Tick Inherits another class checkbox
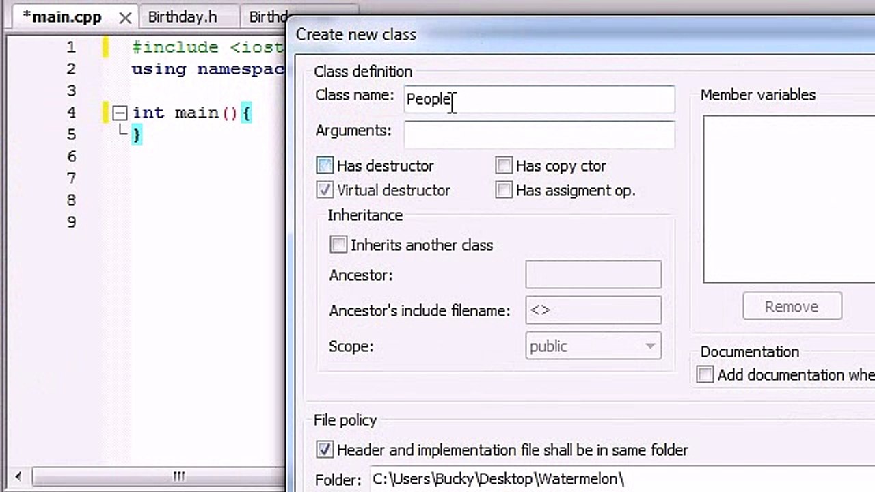Image resolution: width=875 pixels, height=492 pixels. tap(338, 245)
